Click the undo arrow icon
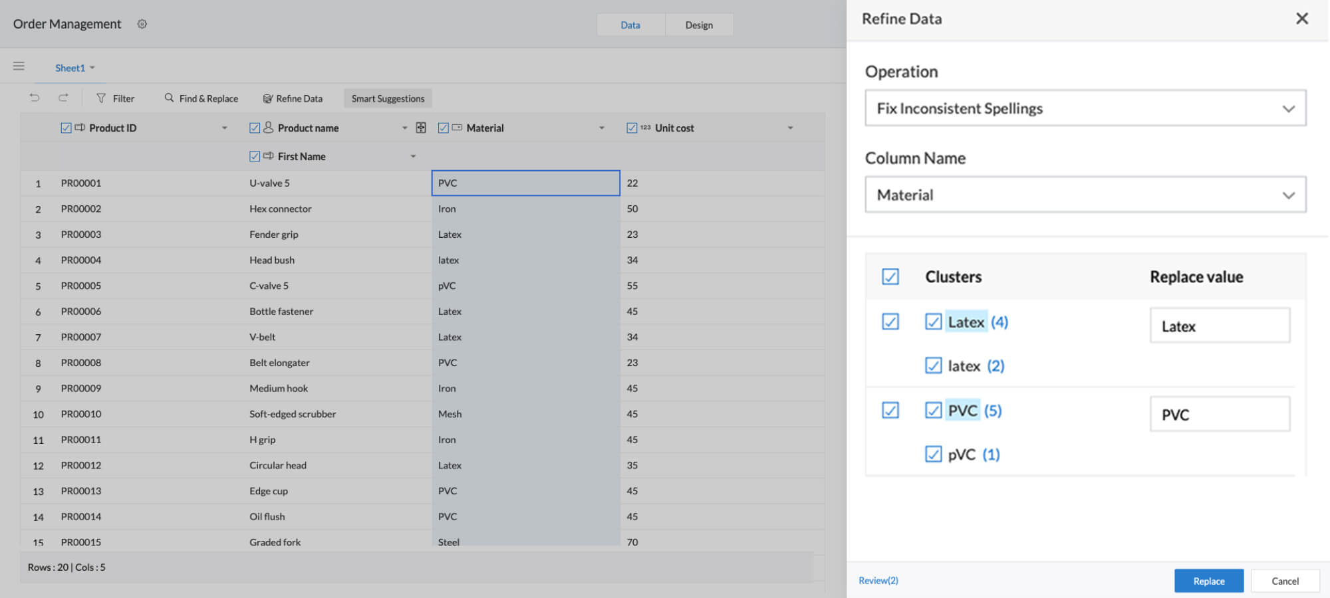This screenshot has height=598, width=1330. click(35, 98)
